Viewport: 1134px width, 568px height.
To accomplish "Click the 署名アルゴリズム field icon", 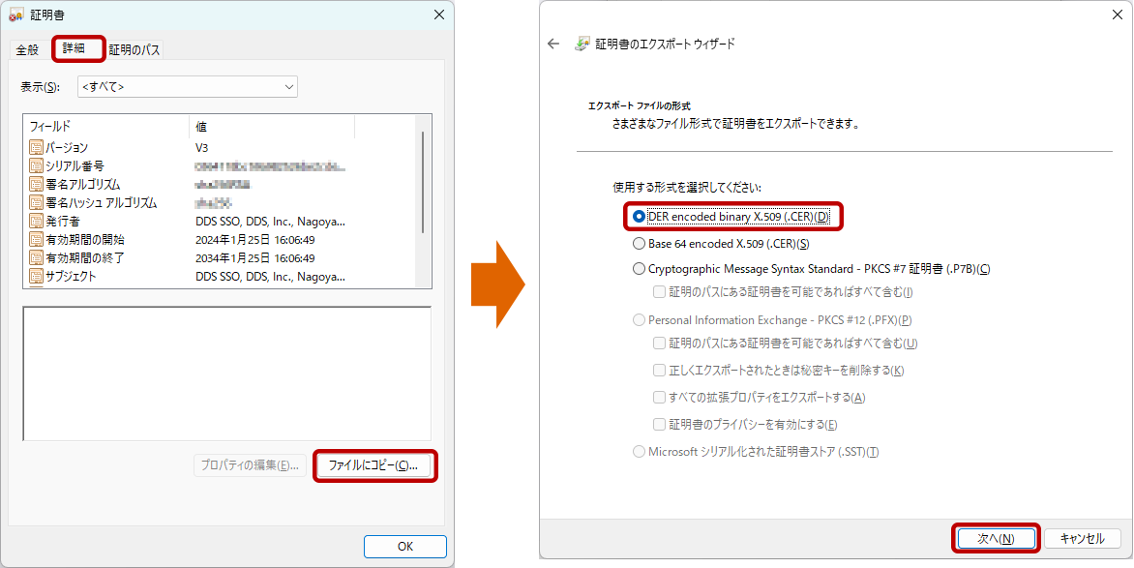I will [x=37, y=184].
